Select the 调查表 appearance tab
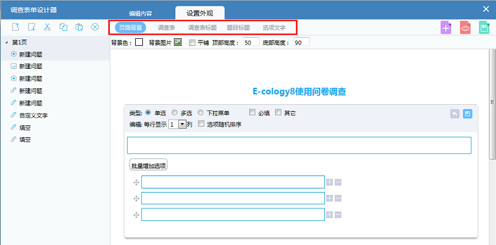The image size is (496, 245). pyautogui.click(x=167, y=28)
